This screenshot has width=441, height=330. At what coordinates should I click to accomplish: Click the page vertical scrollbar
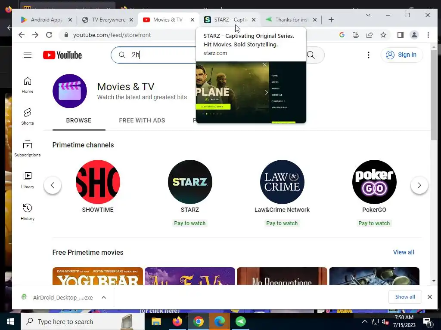point(434,95)
